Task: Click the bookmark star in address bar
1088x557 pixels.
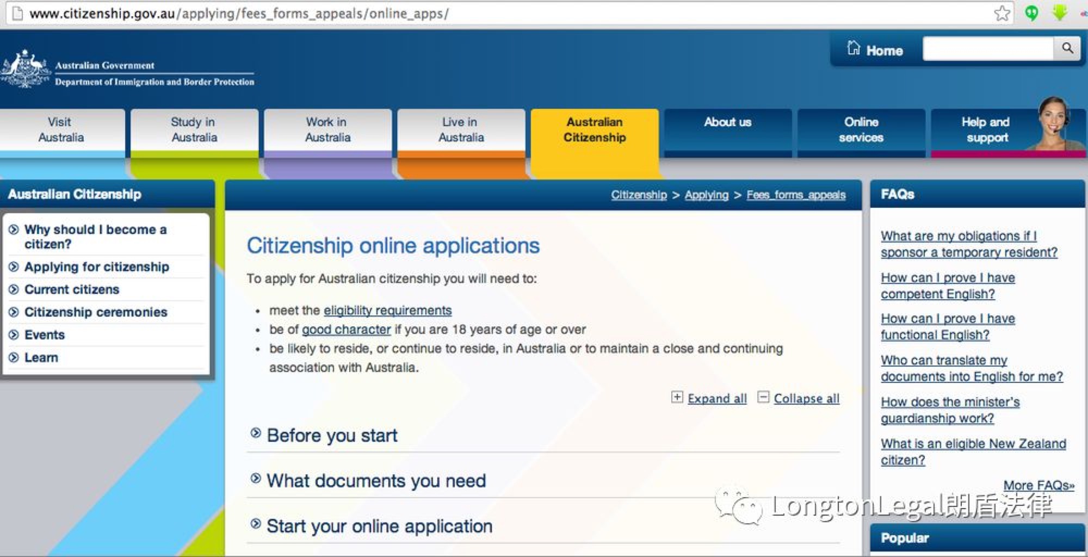Action: 1002,13
